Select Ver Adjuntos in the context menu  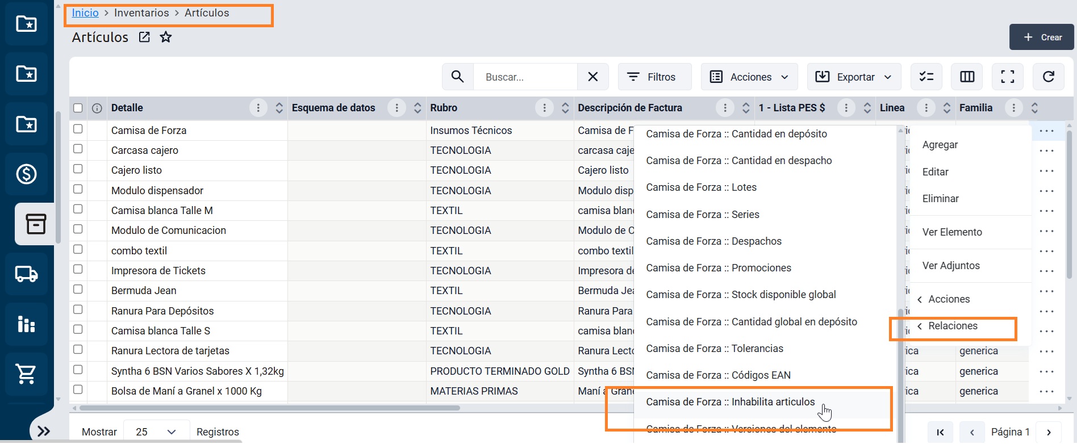[951, 266]
